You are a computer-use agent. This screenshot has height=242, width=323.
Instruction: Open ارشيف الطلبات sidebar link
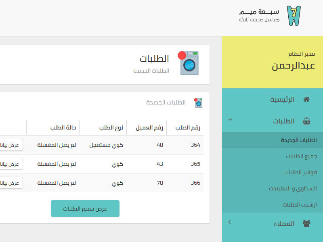click(300, 204)
